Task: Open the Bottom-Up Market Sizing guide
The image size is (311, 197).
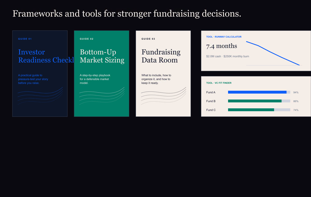Action: click(102, 74)
